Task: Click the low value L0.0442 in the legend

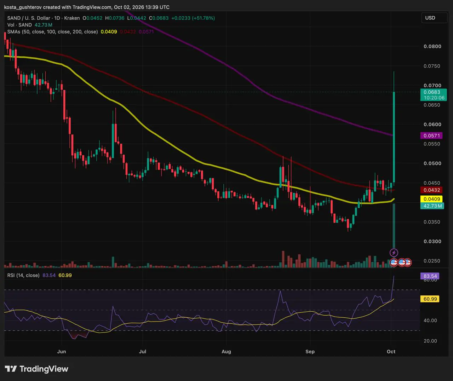Action: pos(137,18)
